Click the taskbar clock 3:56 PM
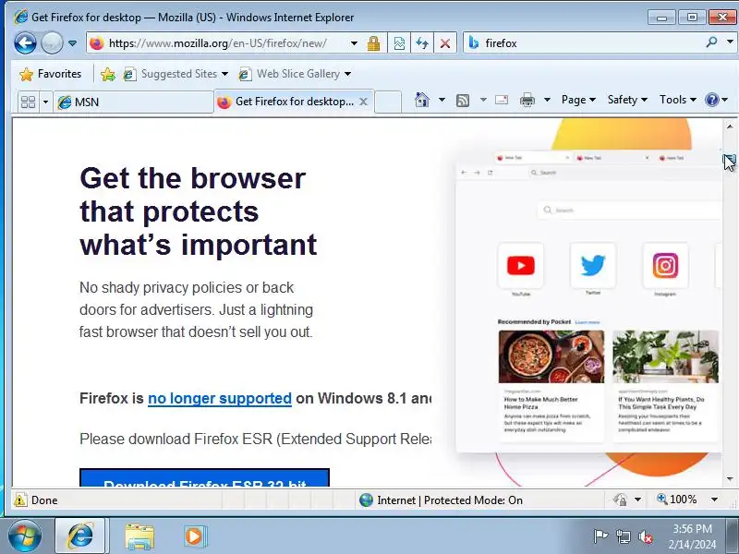 pos(692,529)
